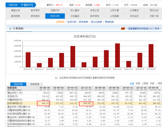Open the 经营分析 tab

point(55,10)
